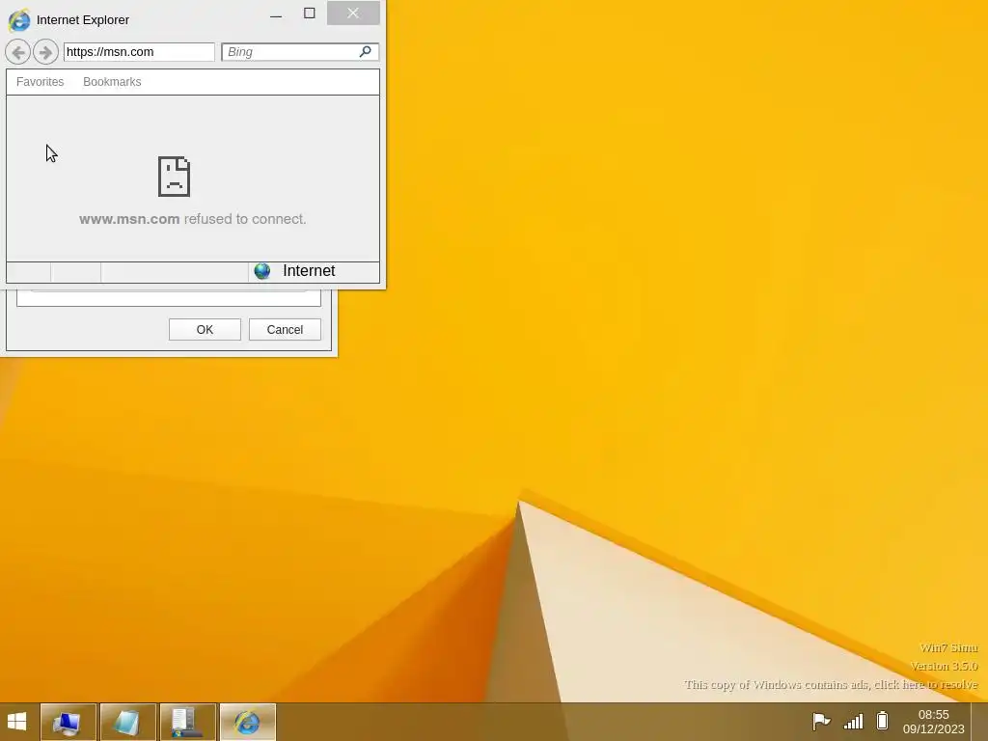This screenshot has height=741, width=988.
Task: Click the address bar showing https://msn.com
Action: (139, 52)
